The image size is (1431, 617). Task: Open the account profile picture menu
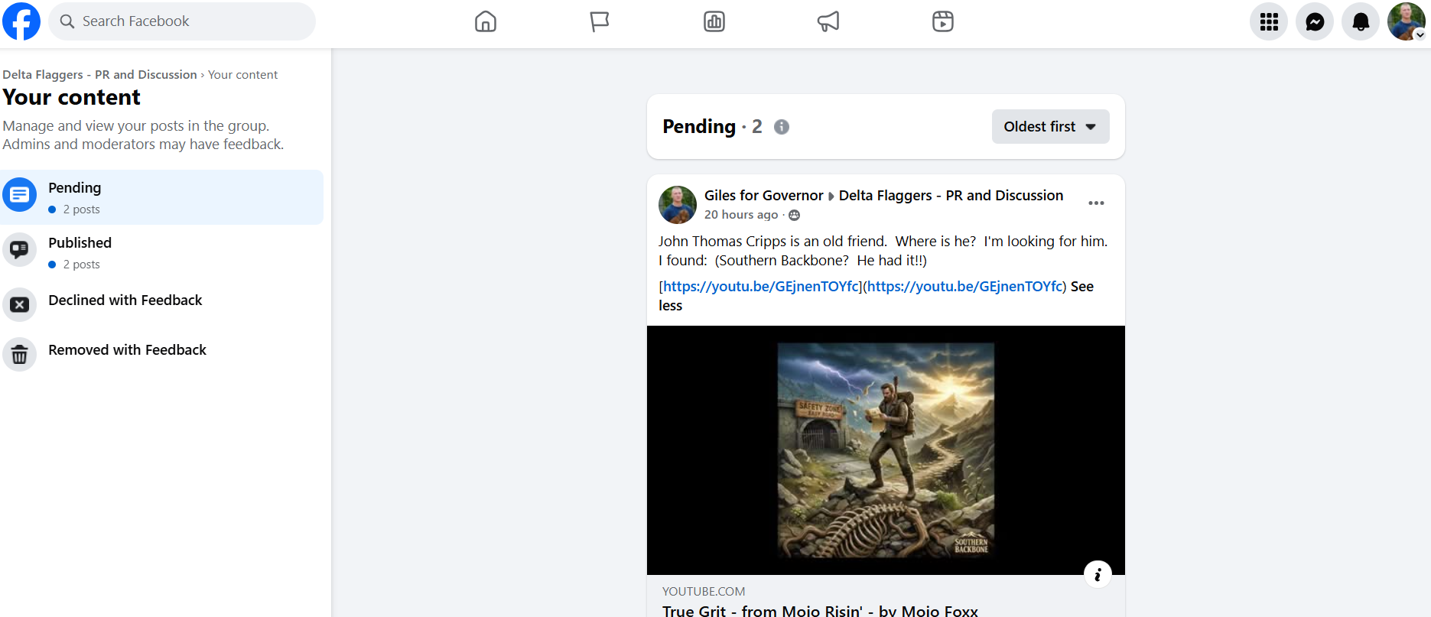pos(1407,21)
